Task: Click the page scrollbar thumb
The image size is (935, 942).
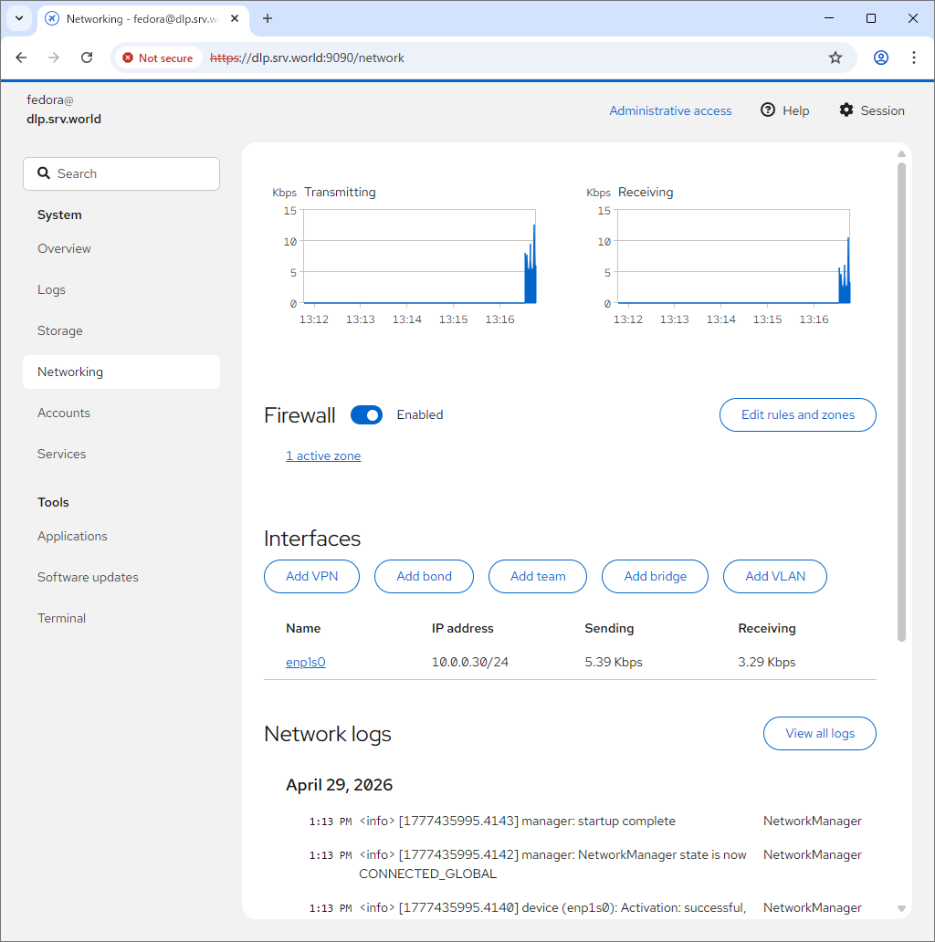Action: click(x=901, y=402)
